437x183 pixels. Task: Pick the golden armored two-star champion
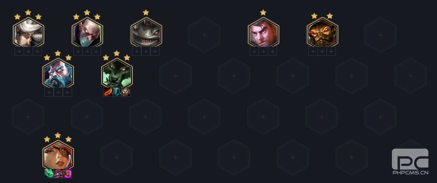click(x=322, y=32)
